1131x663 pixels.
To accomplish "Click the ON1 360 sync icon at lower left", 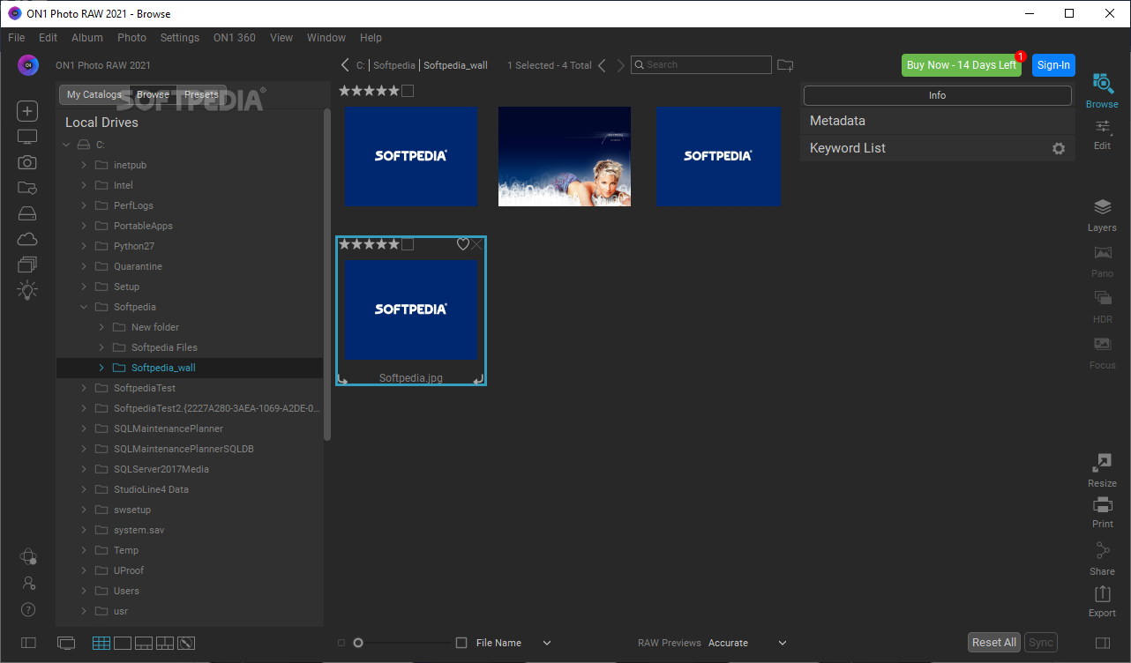I will pos(28,556).
